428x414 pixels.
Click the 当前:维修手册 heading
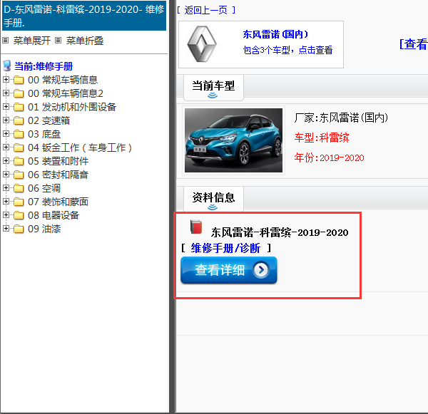point(44,66)
